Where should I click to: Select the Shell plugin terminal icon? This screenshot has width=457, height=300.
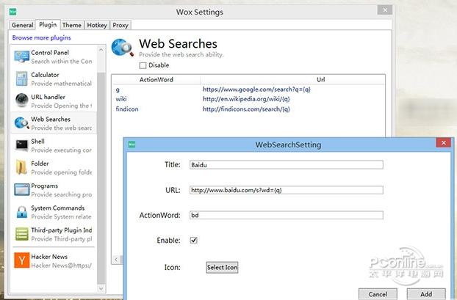(x=22, y=145)
